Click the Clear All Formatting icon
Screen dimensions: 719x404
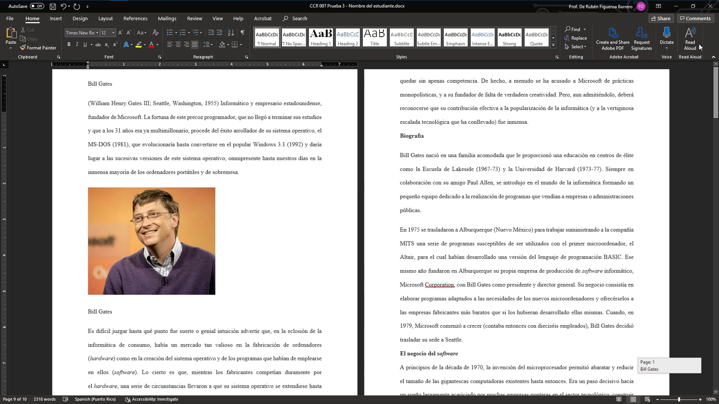pyautogui.click(x=155, y=33)
